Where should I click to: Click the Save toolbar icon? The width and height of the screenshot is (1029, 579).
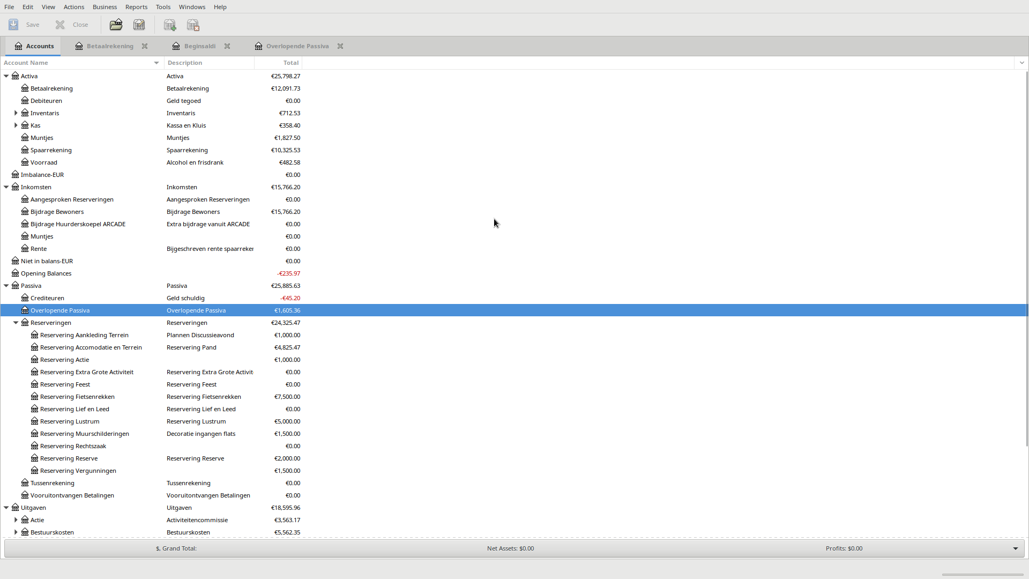pyautogui.click(x=13, y=25)
